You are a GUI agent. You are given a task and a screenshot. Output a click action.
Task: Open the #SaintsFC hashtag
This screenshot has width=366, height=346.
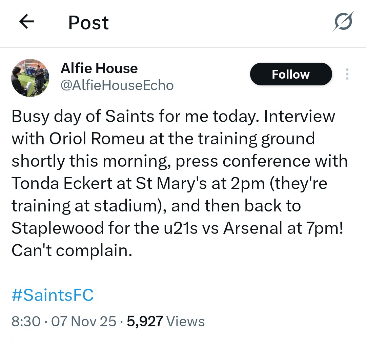click(x=53, y=295)
